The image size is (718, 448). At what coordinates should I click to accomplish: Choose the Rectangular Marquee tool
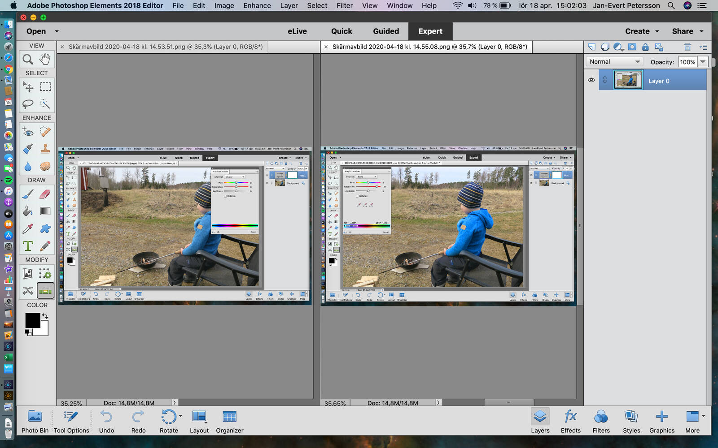[x=45, y=87]
